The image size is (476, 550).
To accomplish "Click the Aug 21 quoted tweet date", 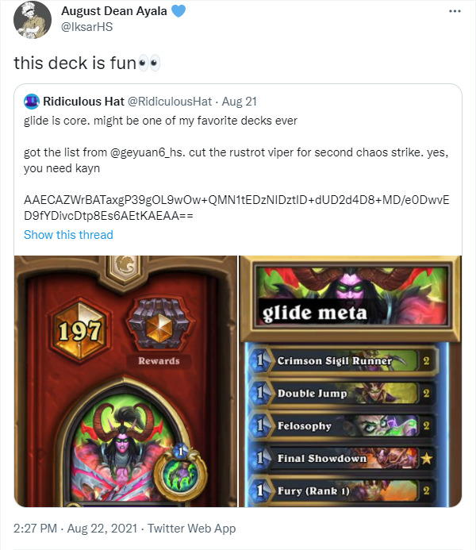I will coord(240,102).
